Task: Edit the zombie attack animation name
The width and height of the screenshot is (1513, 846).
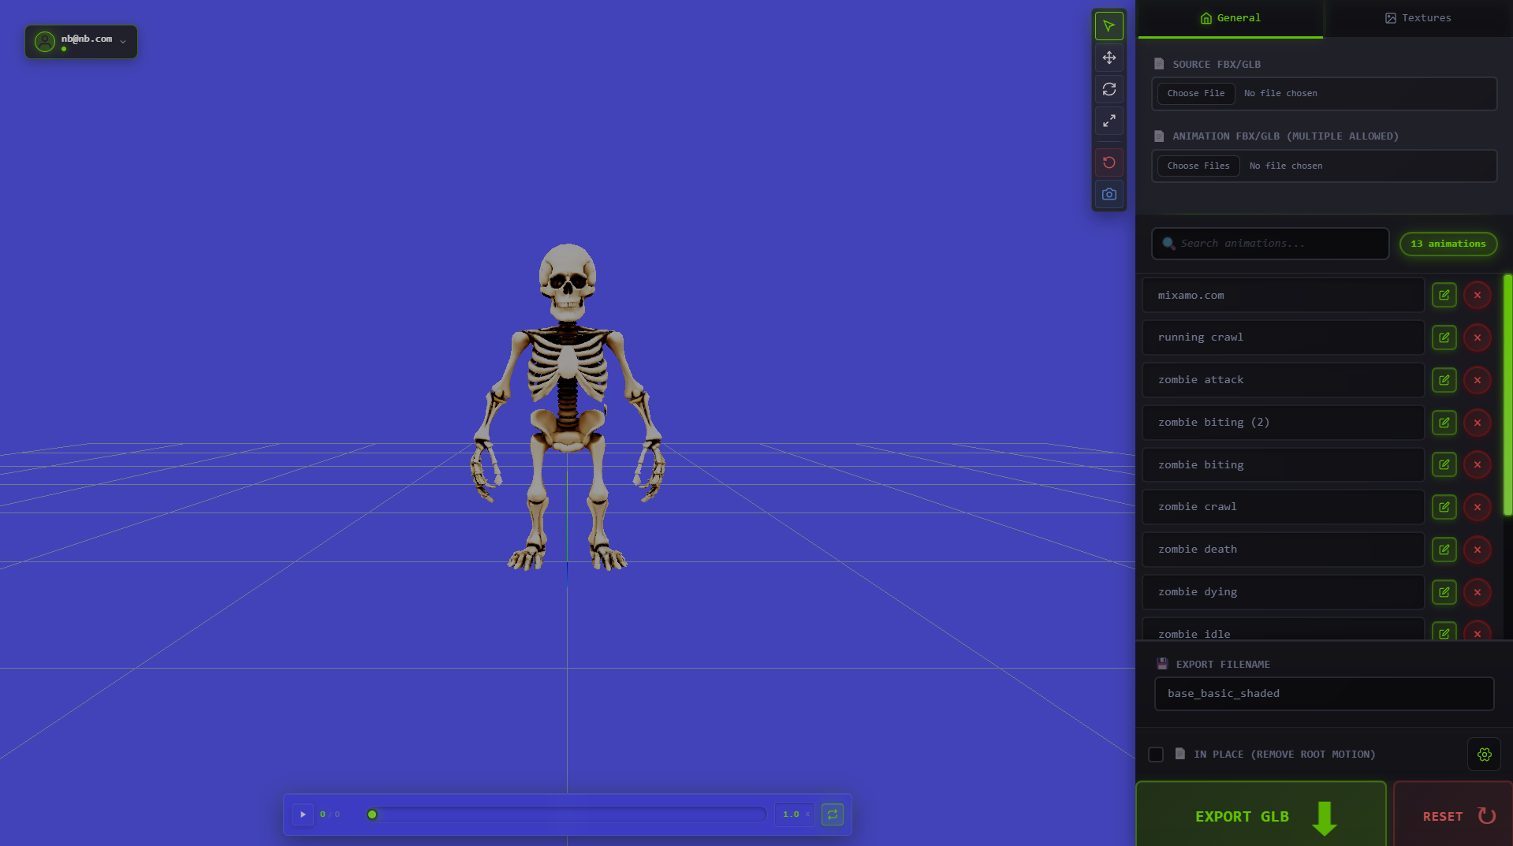Action: point(1444,380)
